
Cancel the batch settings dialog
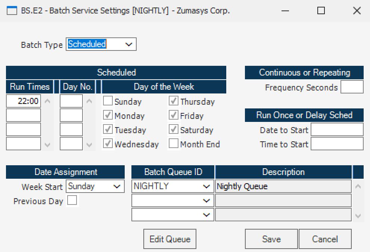pyautogui.click(x=325, y=239)
